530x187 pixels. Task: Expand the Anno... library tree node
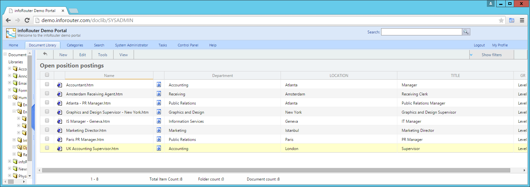(10, 76)
